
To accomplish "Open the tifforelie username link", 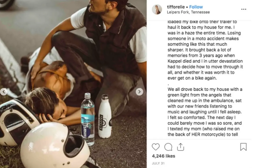I will pos(176,7).
